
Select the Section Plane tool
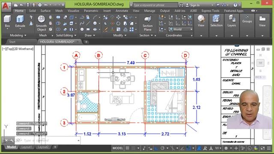point(147,24)
